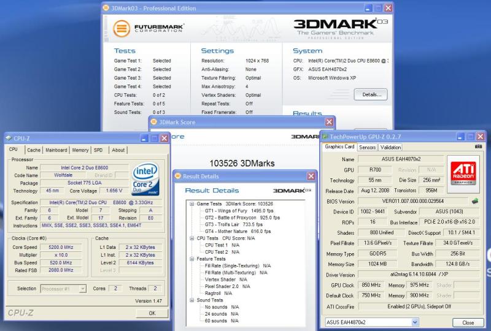Click the GPU name field ASUS EAH4870x2

(x=401, y=159)
